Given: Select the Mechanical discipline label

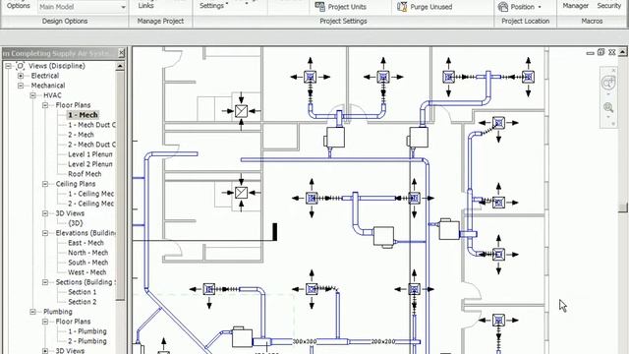Looking at the screenshot, I should click(48, 86).
